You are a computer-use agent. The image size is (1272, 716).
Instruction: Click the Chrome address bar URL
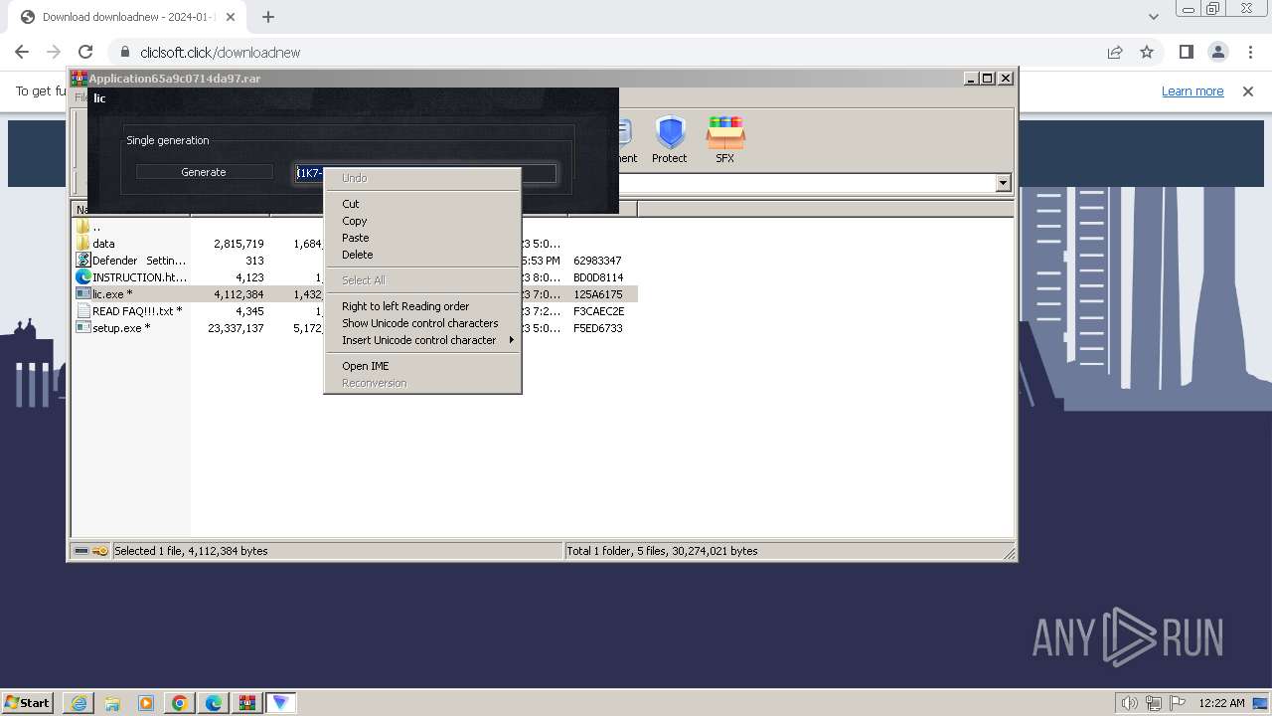tap(220, 53)
